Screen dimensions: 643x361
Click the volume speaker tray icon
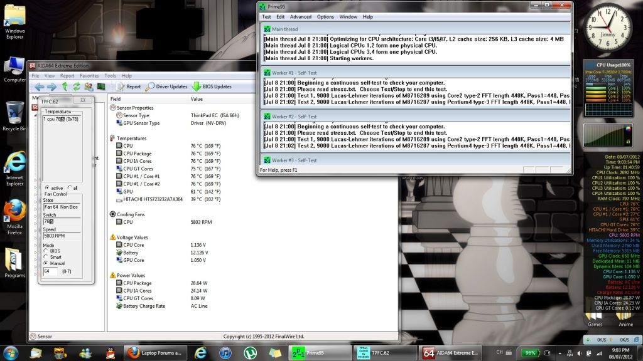579,353
